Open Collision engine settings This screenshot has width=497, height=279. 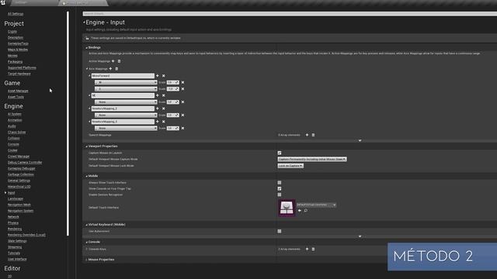pyautogui.click(x=14, y=138)
